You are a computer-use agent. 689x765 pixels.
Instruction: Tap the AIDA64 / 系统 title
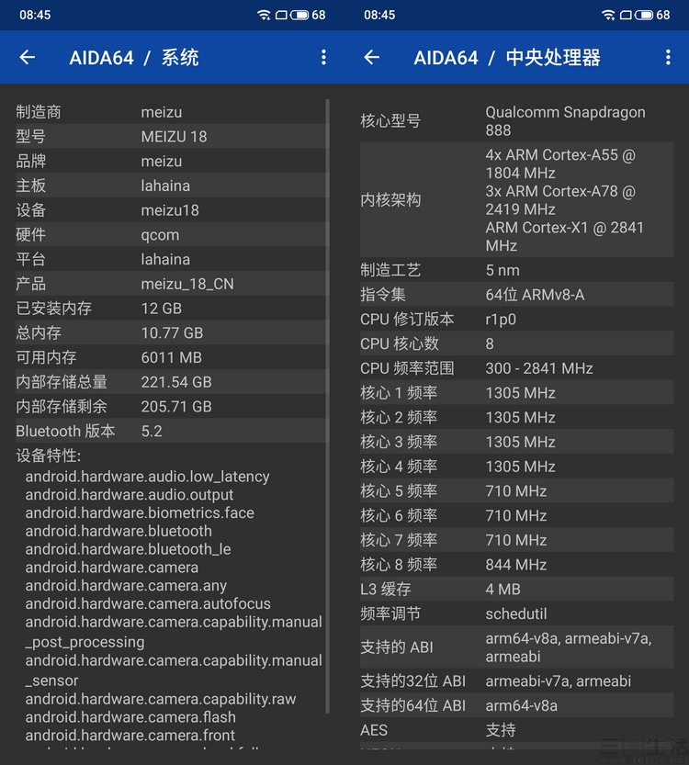coord(134,58)
